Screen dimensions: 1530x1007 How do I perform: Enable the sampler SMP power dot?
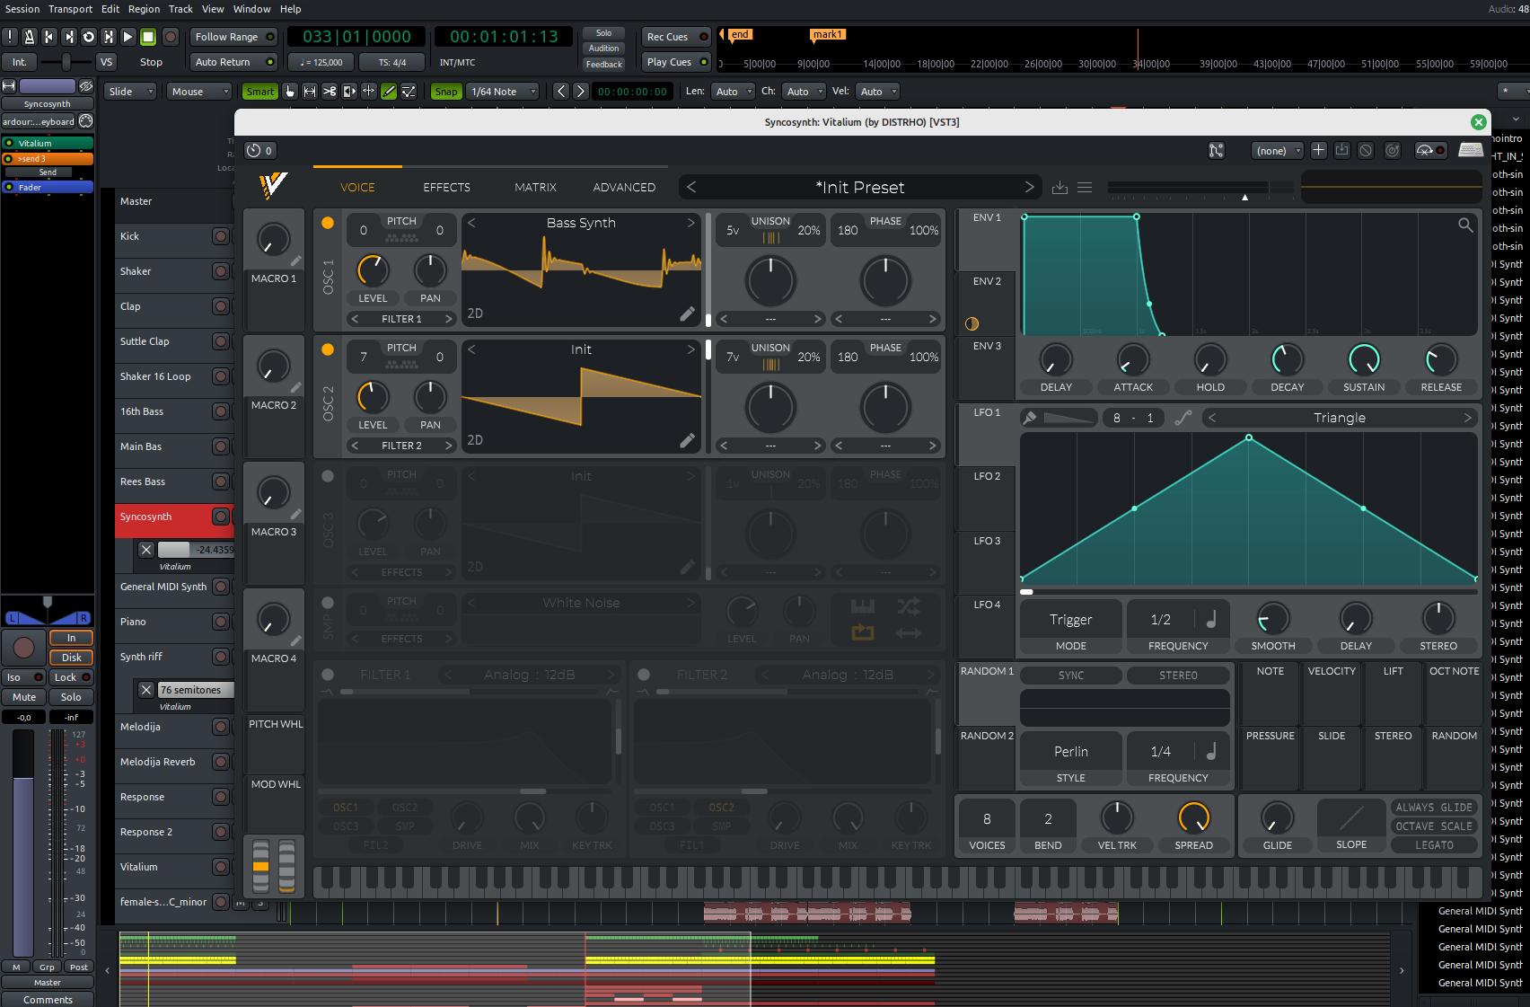tap(328, 603)
